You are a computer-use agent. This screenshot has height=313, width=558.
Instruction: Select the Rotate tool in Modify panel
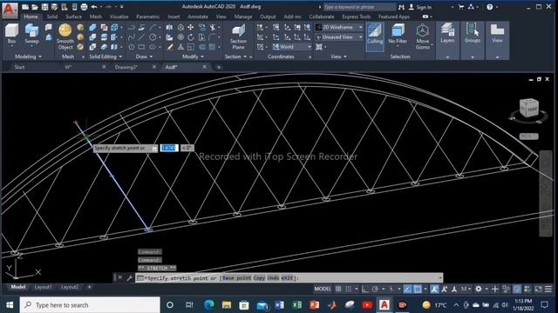191,37
